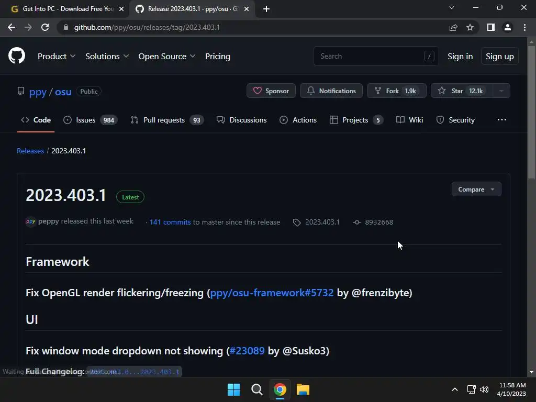
Task: Click the Sign in link
Action: click(460, 56)
